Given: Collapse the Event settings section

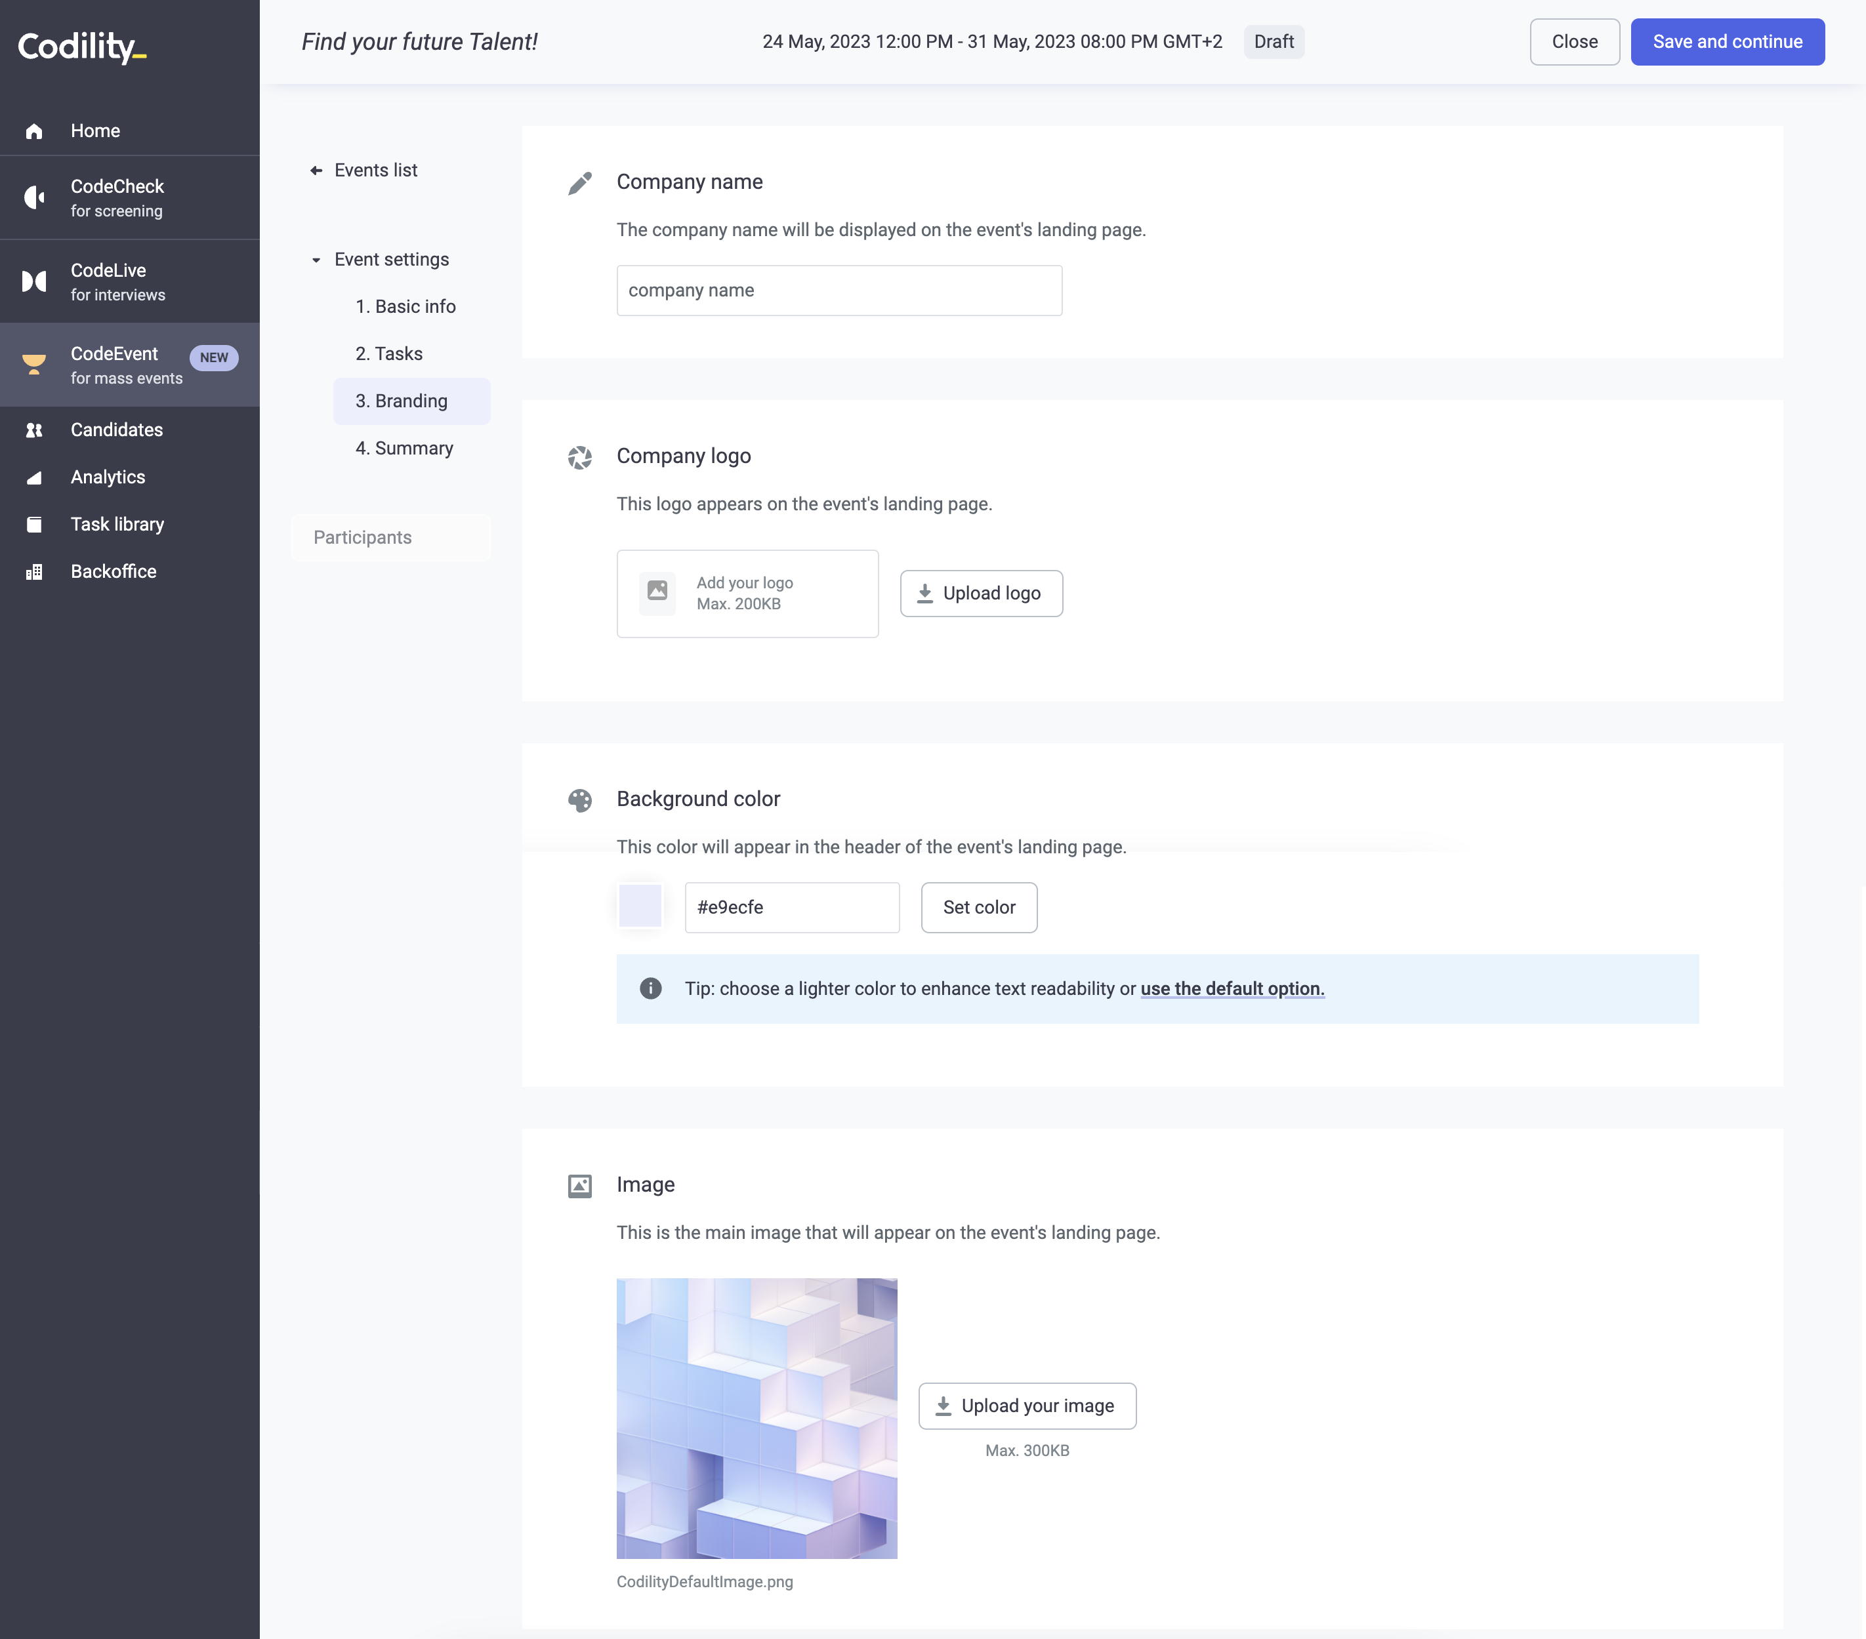Looking at the screenshot, I should click(x=316, y=260).
